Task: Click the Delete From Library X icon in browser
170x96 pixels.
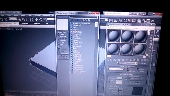Action: click(x=86, y=20)
